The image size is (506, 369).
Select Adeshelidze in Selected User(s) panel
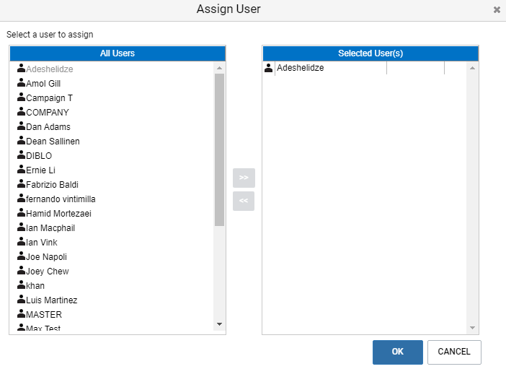point(301,68)
